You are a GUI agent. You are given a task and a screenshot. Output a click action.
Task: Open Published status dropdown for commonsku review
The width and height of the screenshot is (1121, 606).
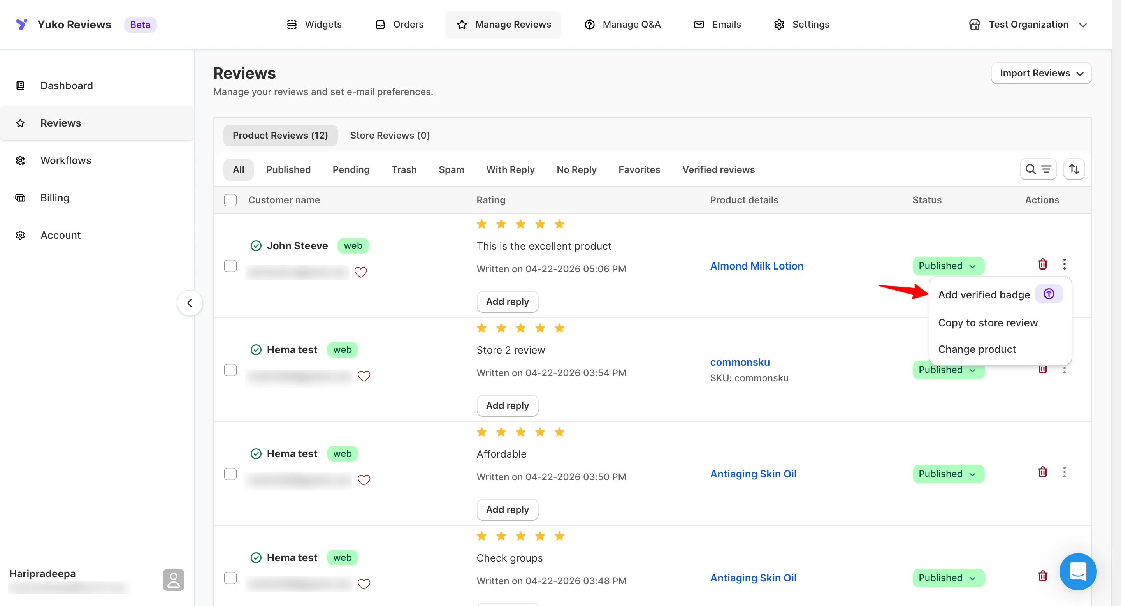(x=948, y=371)
